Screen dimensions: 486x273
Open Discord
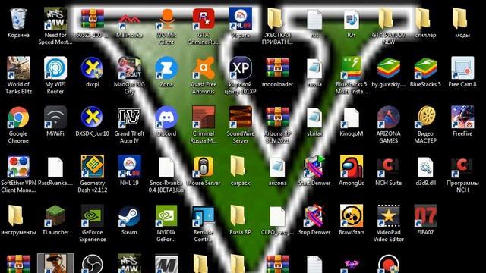click(166, 118)
